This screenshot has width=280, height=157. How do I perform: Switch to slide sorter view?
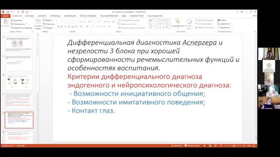point(210,146)
